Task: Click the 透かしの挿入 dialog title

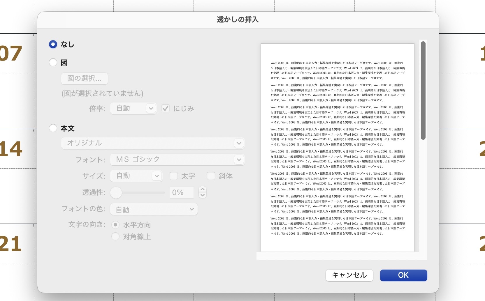Action: 238,20
